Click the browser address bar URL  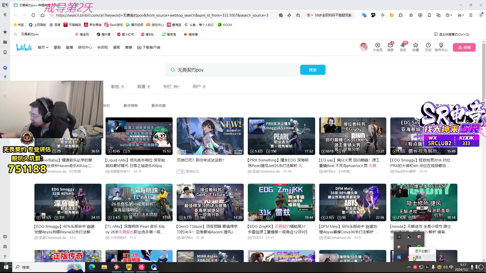click(x=162, y=15)
